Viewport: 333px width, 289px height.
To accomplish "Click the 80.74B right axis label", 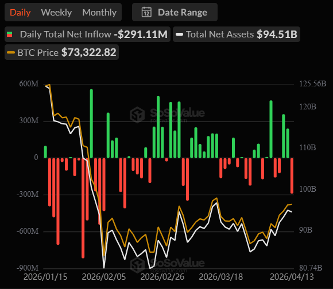I will click(311, 268).
